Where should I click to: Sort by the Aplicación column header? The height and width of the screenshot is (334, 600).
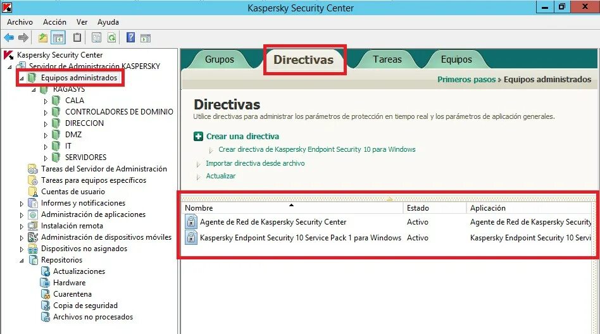(530, 208)
